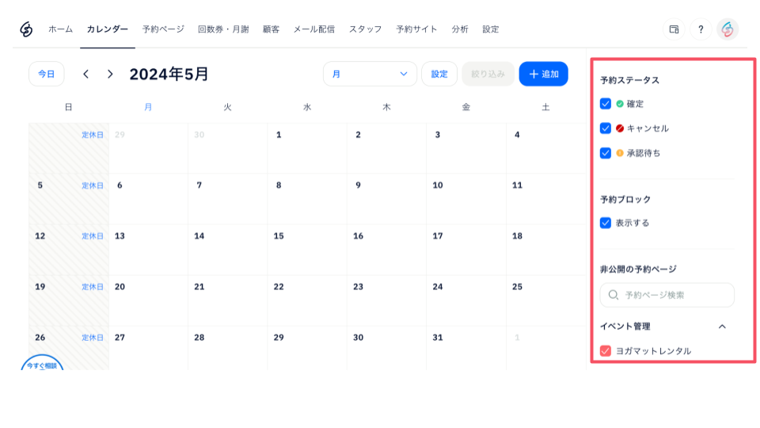
Task: Toggle 表示する booking block checkbox
Action: tap(606, 223)
